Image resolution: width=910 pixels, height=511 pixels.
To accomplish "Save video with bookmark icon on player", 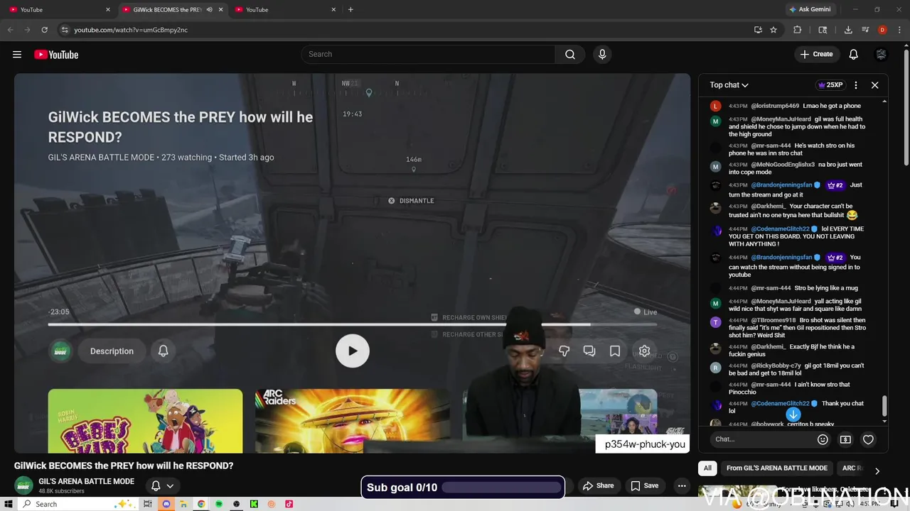I will point(615,351).
